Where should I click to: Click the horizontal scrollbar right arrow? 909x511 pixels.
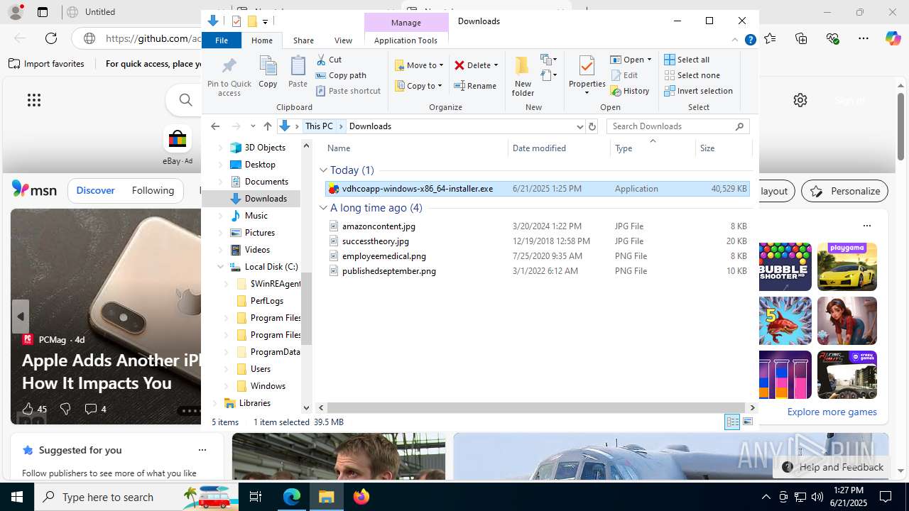[753, 407]
